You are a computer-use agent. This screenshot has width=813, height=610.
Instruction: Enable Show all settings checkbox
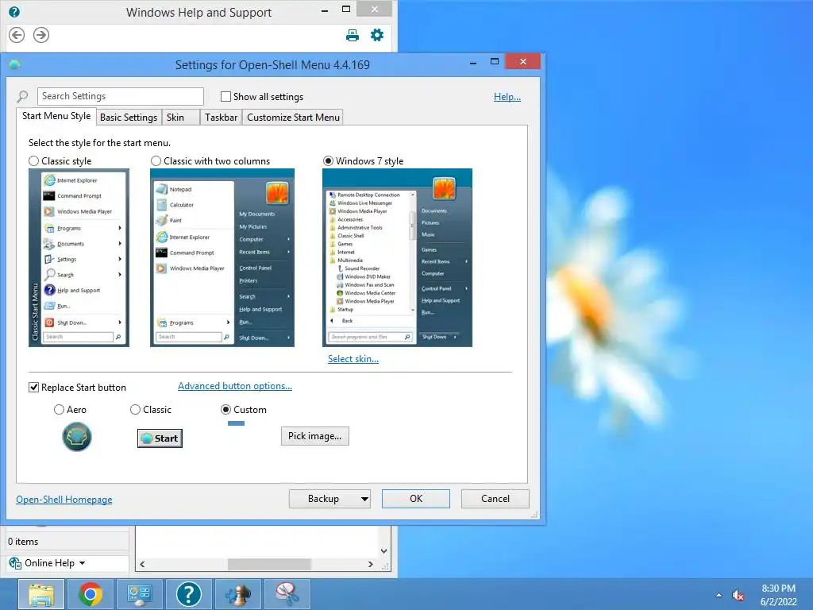click(x=225, y=97)
